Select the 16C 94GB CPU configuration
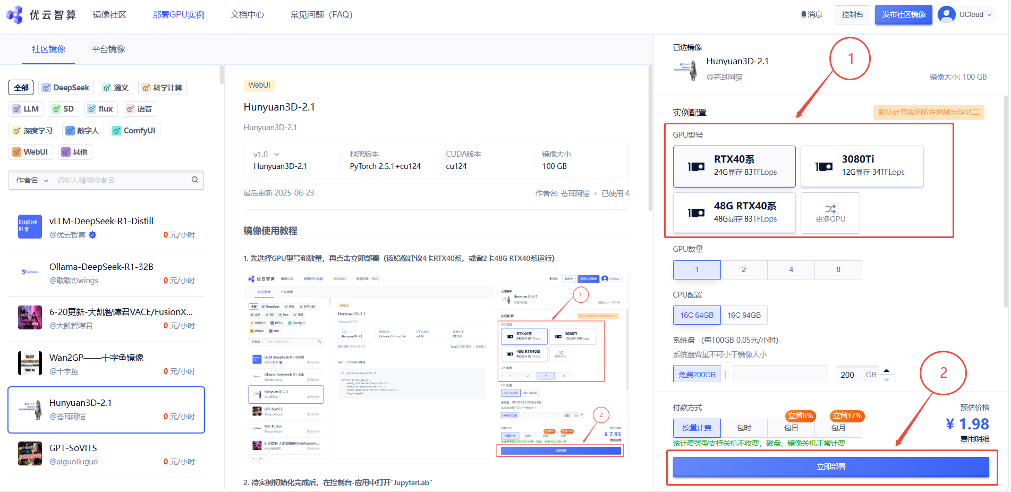1011x492 pixels. (744, 315)
